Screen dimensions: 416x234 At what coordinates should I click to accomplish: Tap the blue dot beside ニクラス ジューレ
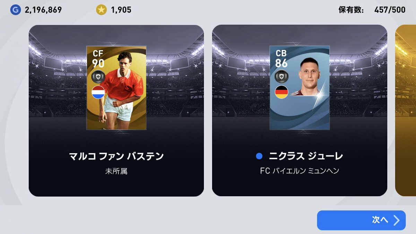[259, 157]
